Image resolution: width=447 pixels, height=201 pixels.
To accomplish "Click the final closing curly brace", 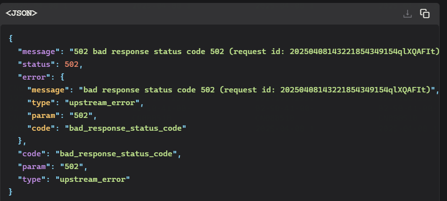I will coord(11,192).
